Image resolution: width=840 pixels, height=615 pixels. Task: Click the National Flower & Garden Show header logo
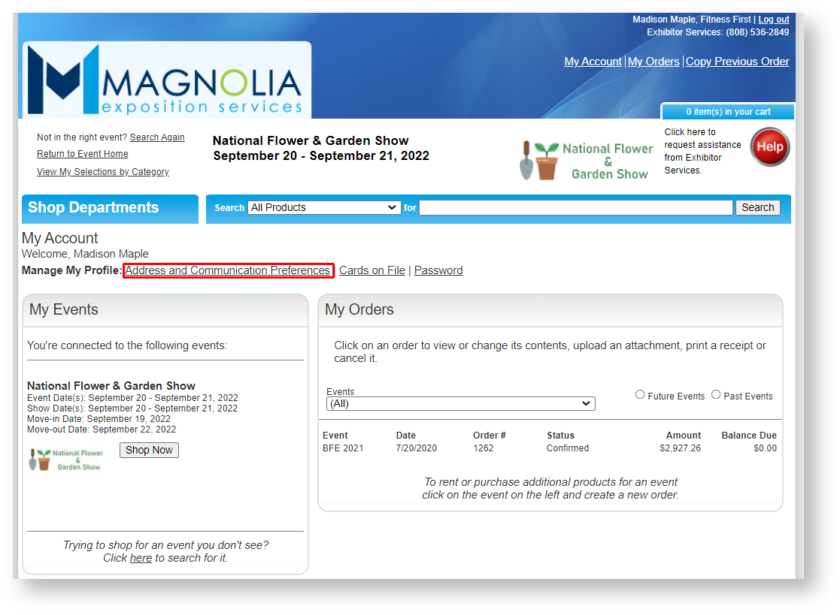pos(587,161)
